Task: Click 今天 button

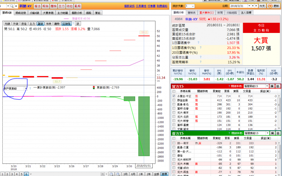Action: [262, 6]
